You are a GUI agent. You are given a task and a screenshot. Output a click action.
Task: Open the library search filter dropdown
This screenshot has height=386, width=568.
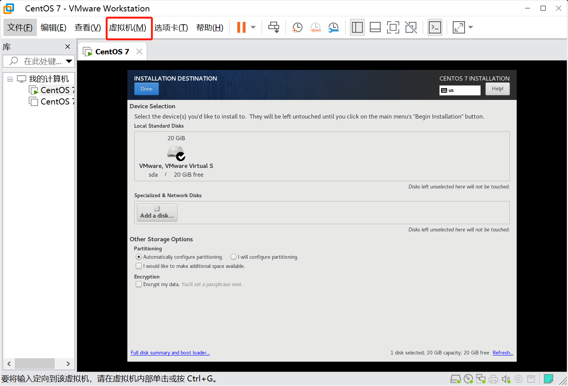click(x=69, y=61)
